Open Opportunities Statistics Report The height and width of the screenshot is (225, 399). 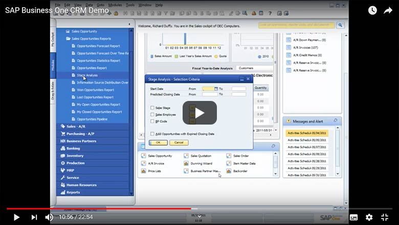[99, 60]
